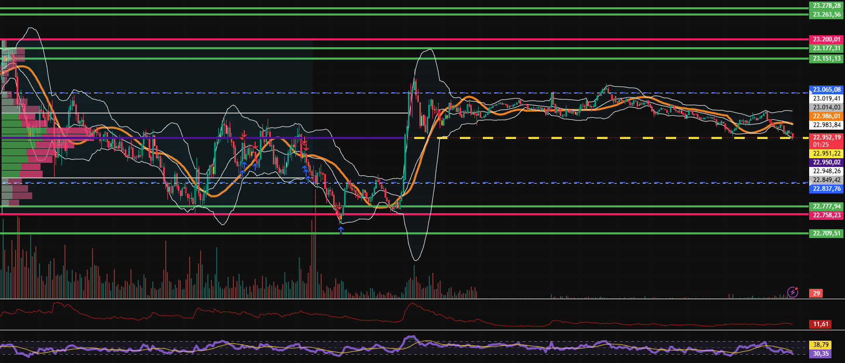Image resolution: width=845 pixels, height=363 pixels.
Task: Click the yellow 38,79 indicator label
Action: pos(820,344)
